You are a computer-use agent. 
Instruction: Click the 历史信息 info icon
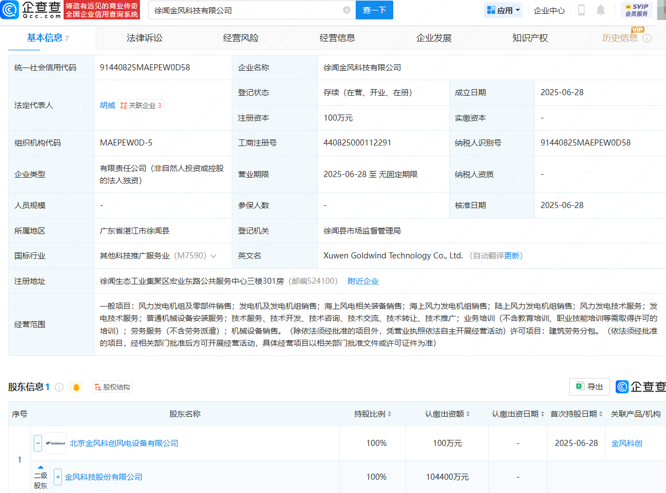pos(647,38)
